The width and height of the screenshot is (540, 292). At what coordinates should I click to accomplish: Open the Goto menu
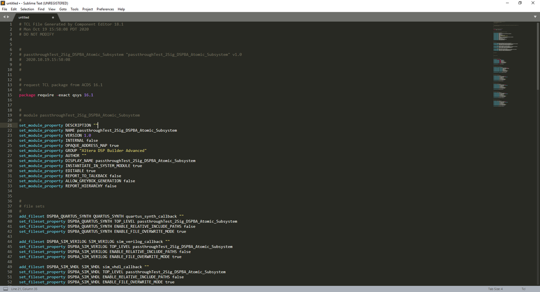(x=63, y=9)
